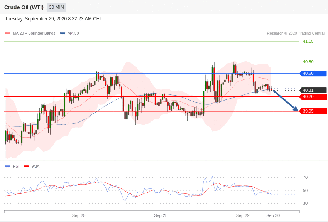
Task: Click the Tuesday, September 29, 2020 timestamp text
Action: pos(54,19)
